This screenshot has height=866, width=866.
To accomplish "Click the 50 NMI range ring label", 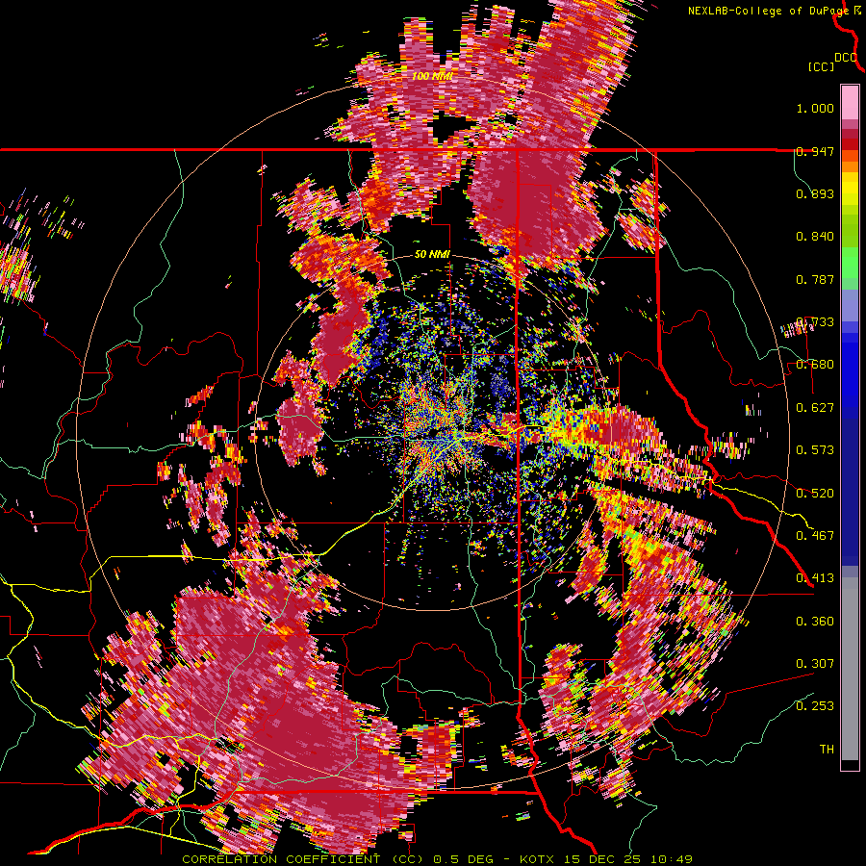I will coord(432,255).
